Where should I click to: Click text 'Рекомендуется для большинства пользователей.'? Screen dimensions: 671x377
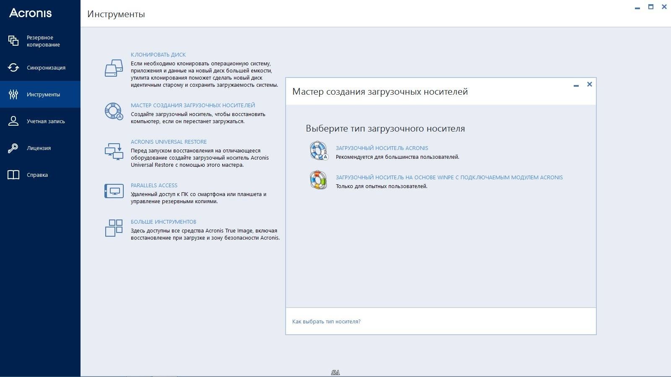[x=398, y=157]
